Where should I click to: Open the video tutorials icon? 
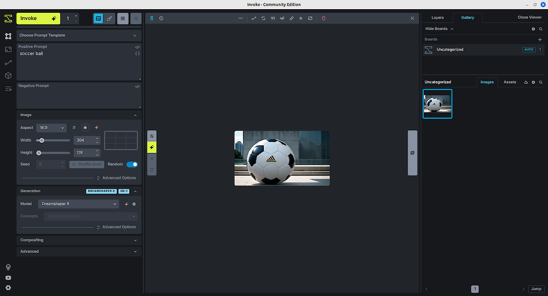[8, 278]
